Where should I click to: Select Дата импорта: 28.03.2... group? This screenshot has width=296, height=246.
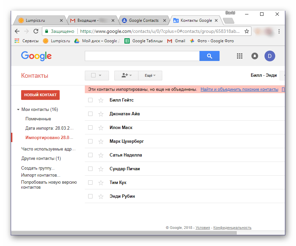[50, 128]
